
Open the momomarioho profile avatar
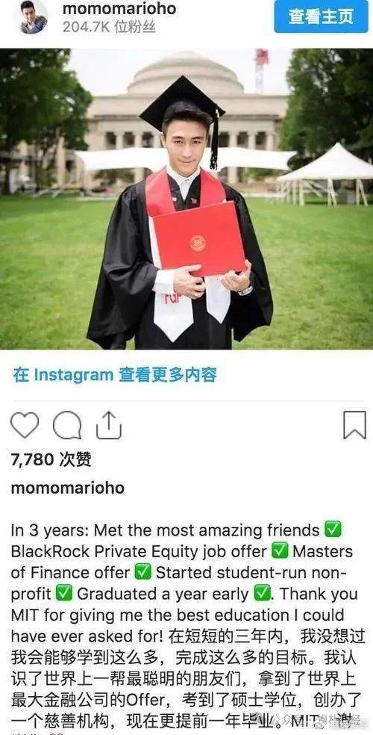pos(34,17)
